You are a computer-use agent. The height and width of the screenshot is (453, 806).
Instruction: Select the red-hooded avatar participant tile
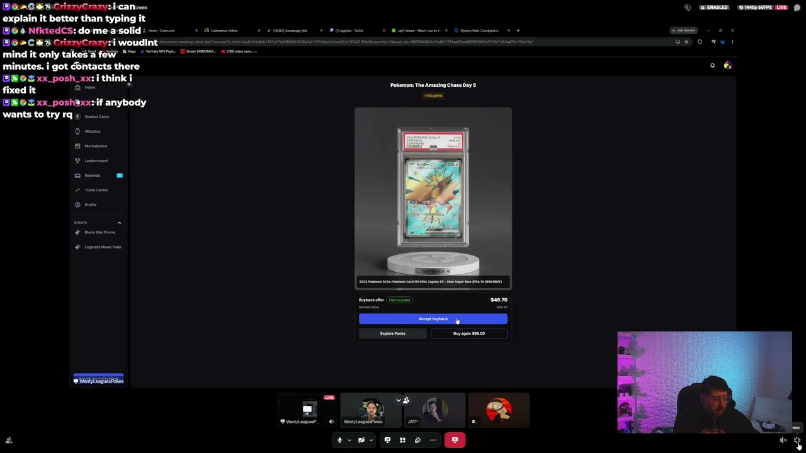pos(498,410)
